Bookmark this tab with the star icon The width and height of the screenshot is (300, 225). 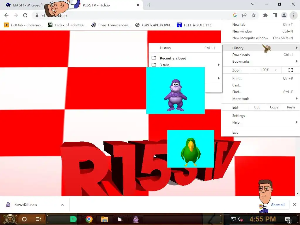pos(254,15)
